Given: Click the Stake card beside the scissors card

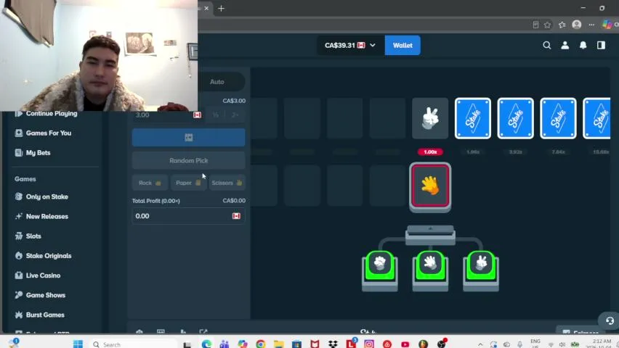Looking at the screenshot, I should tap(472, 118).
